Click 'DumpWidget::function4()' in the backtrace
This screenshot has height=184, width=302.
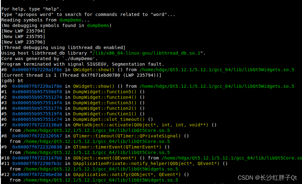[105, 97]
